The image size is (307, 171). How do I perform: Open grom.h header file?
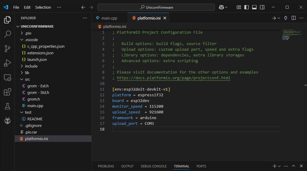tap(53, 99)
